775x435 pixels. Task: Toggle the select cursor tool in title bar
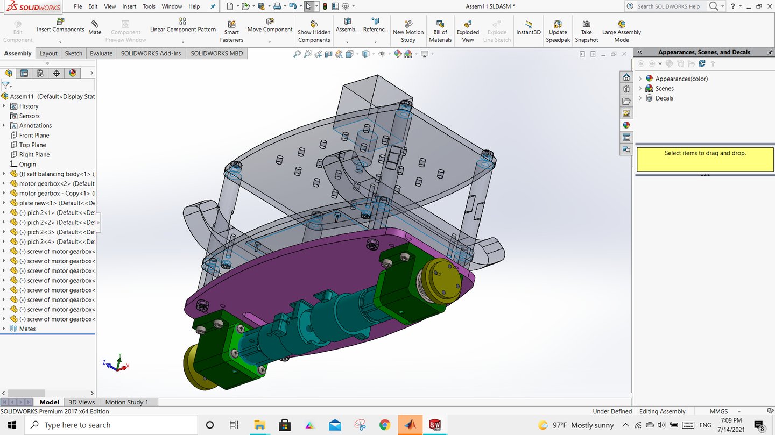tap(308, 6)
